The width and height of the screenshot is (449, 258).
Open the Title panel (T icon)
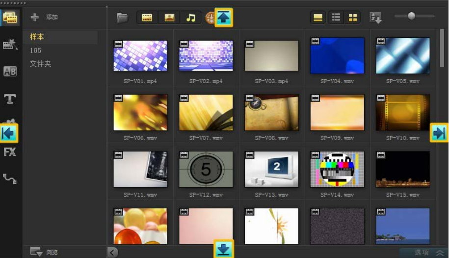click(10, 99)
